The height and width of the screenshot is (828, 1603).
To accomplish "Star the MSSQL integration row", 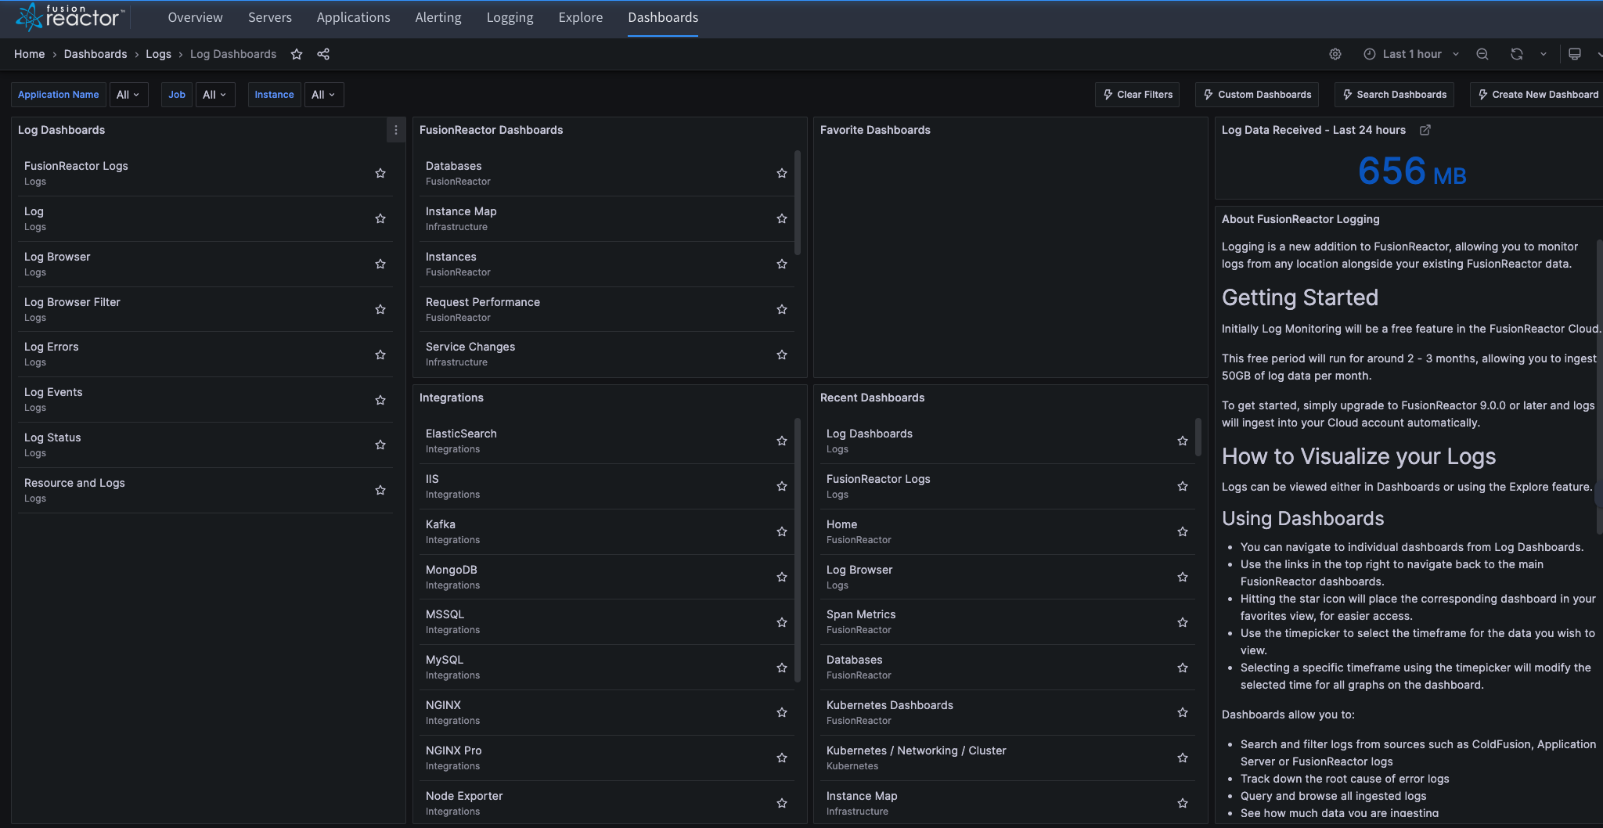I will 782,622.
